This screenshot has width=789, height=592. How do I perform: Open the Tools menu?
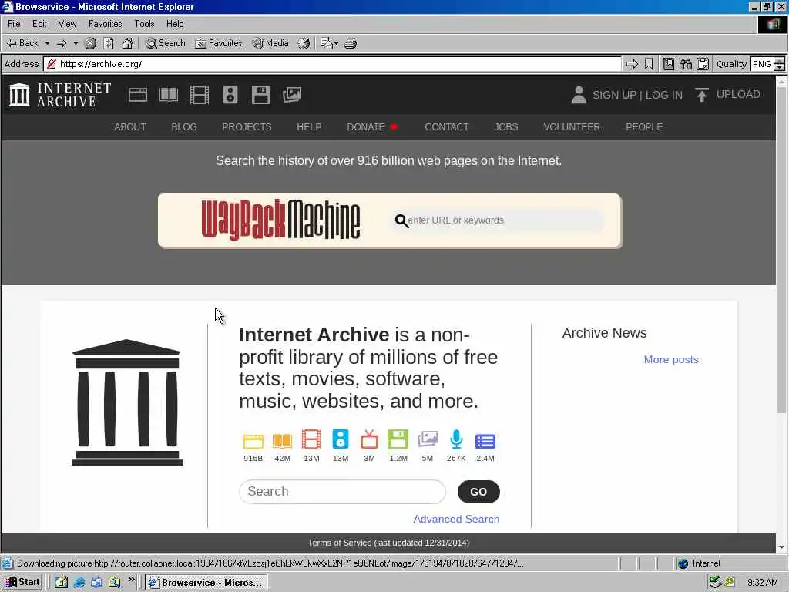pyautogui.click(x=144, y=24)
